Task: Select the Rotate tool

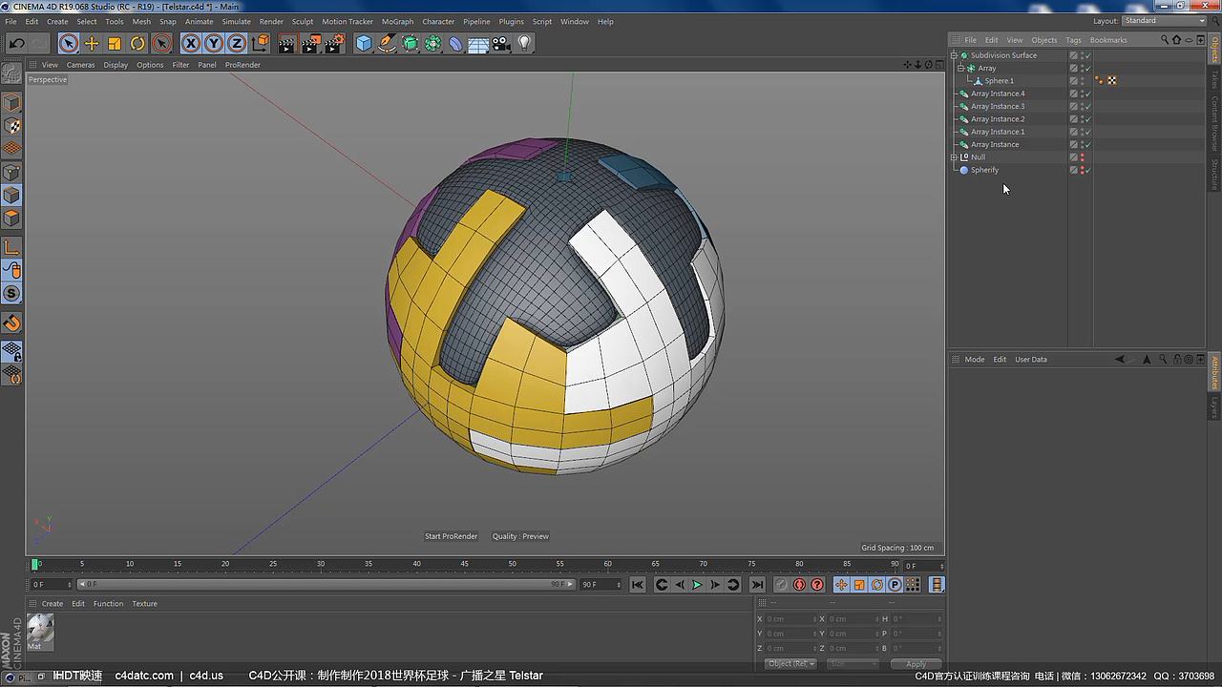Action: (138, 43)
